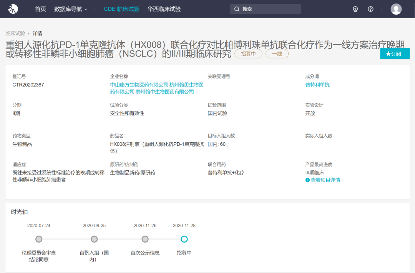Image resolution: width=415 pixels, height=273 pixels.
Task: Click the 时光轴 section heading
Action: [x=19, y=212]
